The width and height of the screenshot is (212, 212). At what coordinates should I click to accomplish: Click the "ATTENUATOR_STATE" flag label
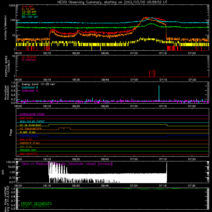(x=32, y=114)
